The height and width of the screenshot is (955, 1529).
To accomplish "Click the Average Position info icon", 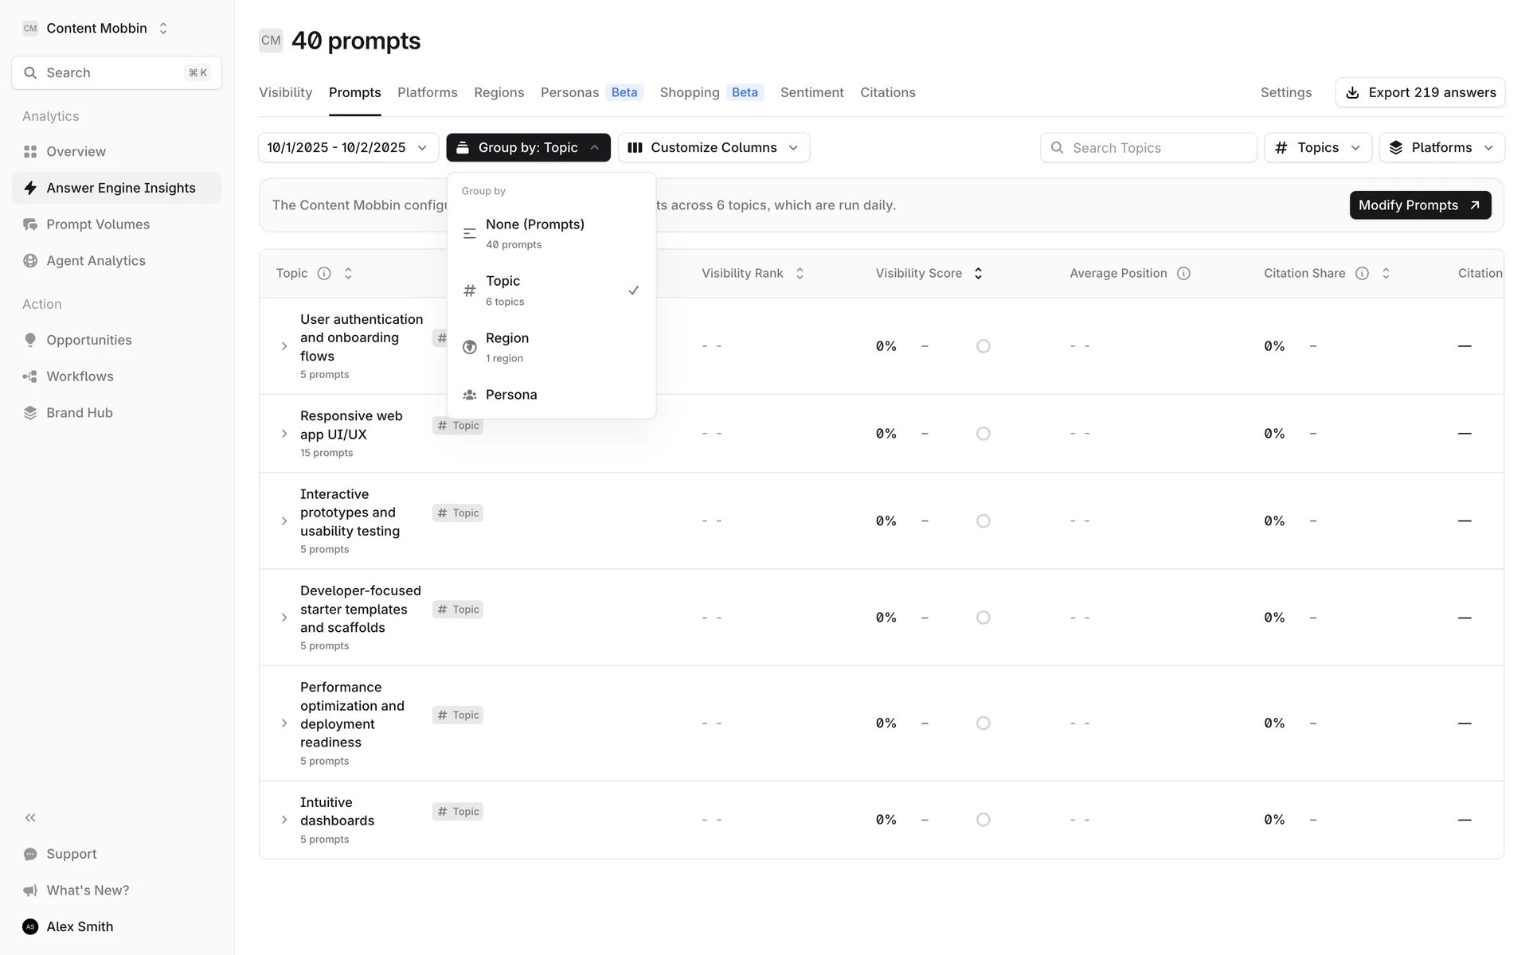I will pyautogui.click(x=1183, y=273).
